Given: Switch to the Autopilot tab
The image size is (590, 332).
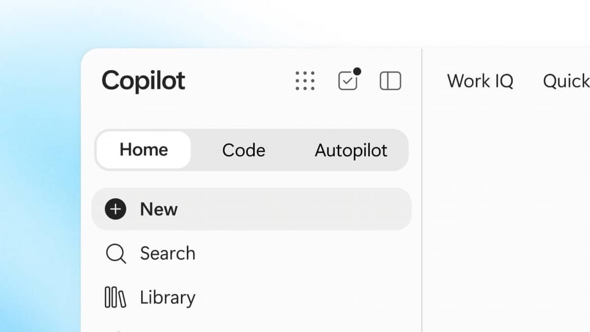Looking at the screenshot, I should coord(351,150).
